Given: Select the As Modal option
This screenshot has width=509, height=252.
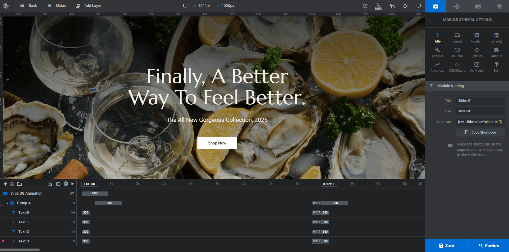Looking at the screenshot, I should point(477,67).
